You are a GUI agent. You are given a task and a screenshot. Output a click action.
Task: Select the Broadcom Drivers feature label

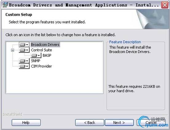click(x=45, y=45)
